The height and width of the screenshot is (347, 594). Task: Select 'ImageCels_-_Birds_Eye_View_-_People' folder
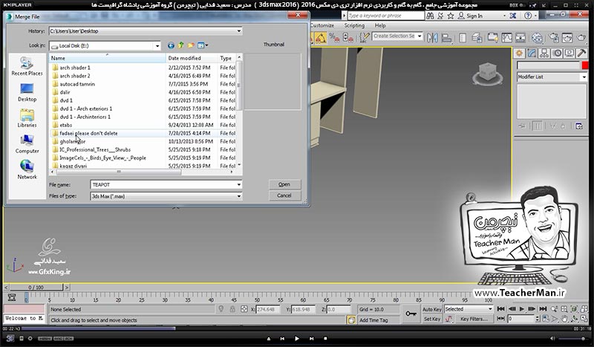click(x=102, y=158)
